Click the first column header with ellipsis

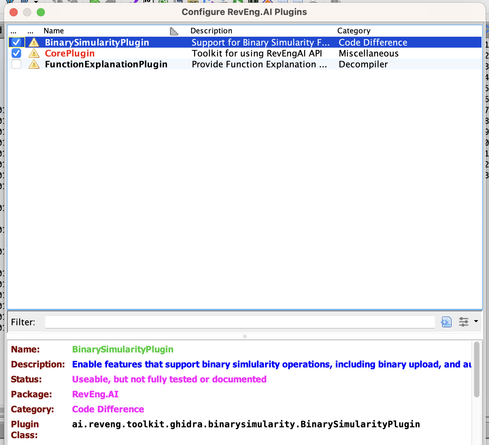(x=14, y=31)
